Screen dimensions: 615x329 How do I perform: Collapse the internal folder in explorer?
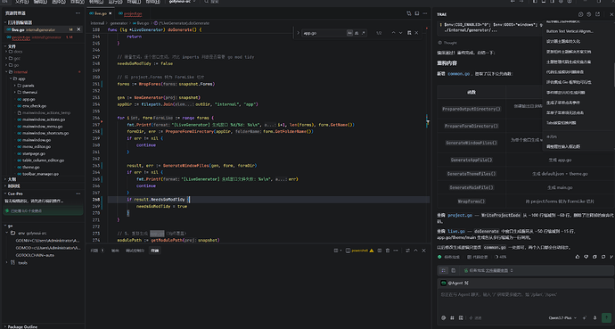pyautogui.click(x=7, y=71)
